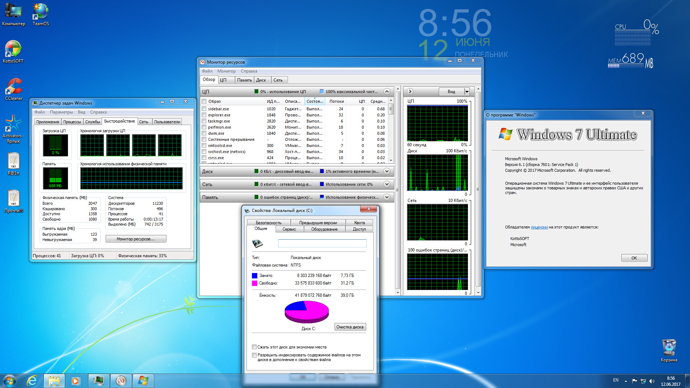
Task: Click the volume speaker tray icon
Action: coord(652,381)
